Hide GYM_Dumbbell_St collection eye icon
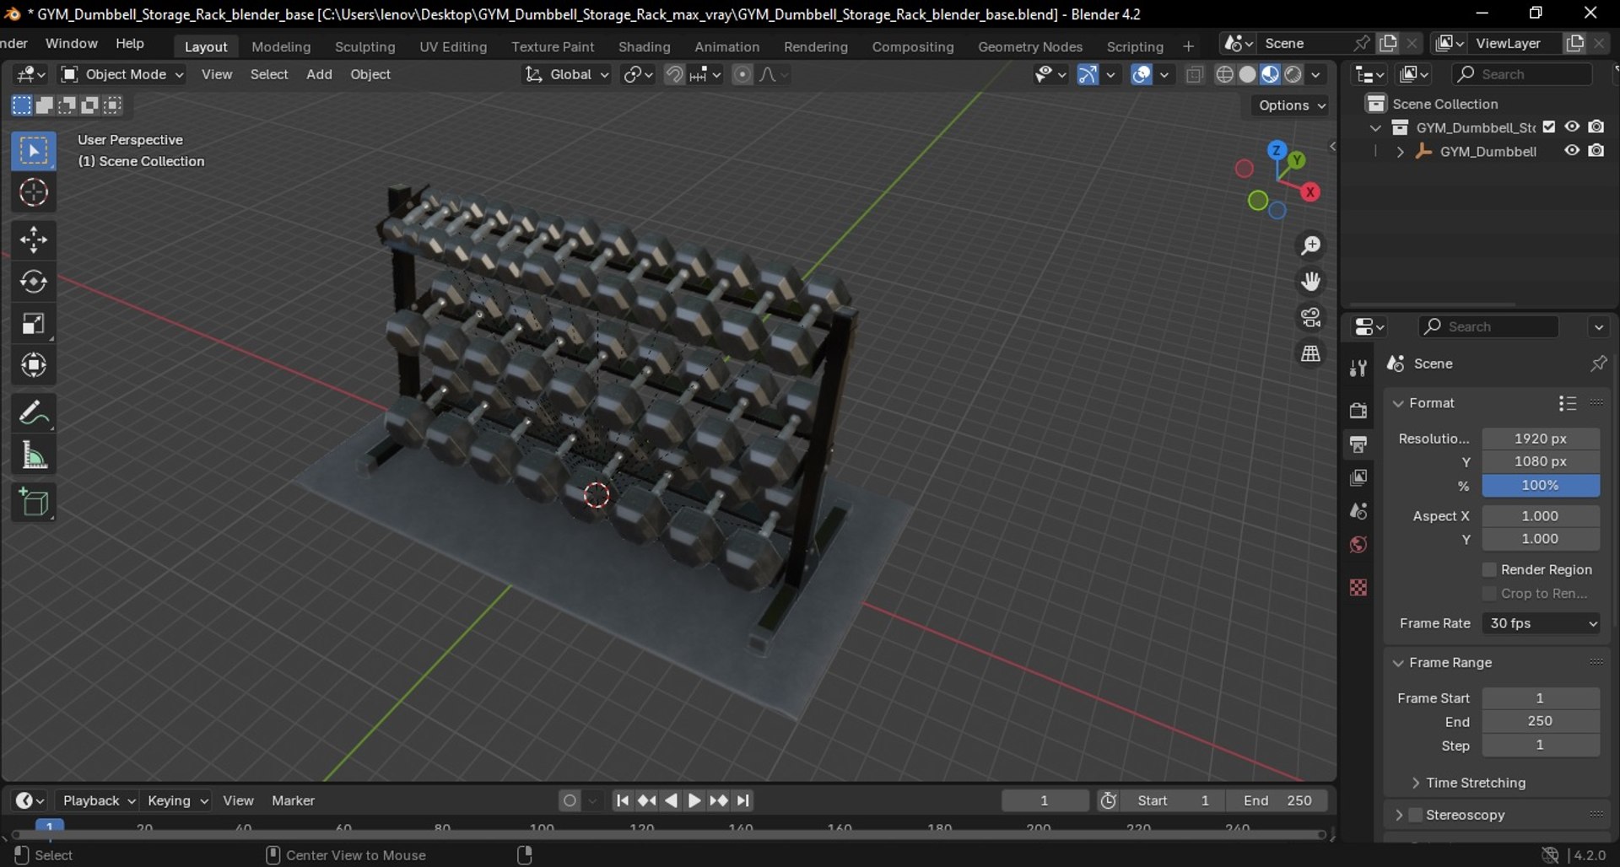The image size is (1620, 867). [x=1572, y=127]
